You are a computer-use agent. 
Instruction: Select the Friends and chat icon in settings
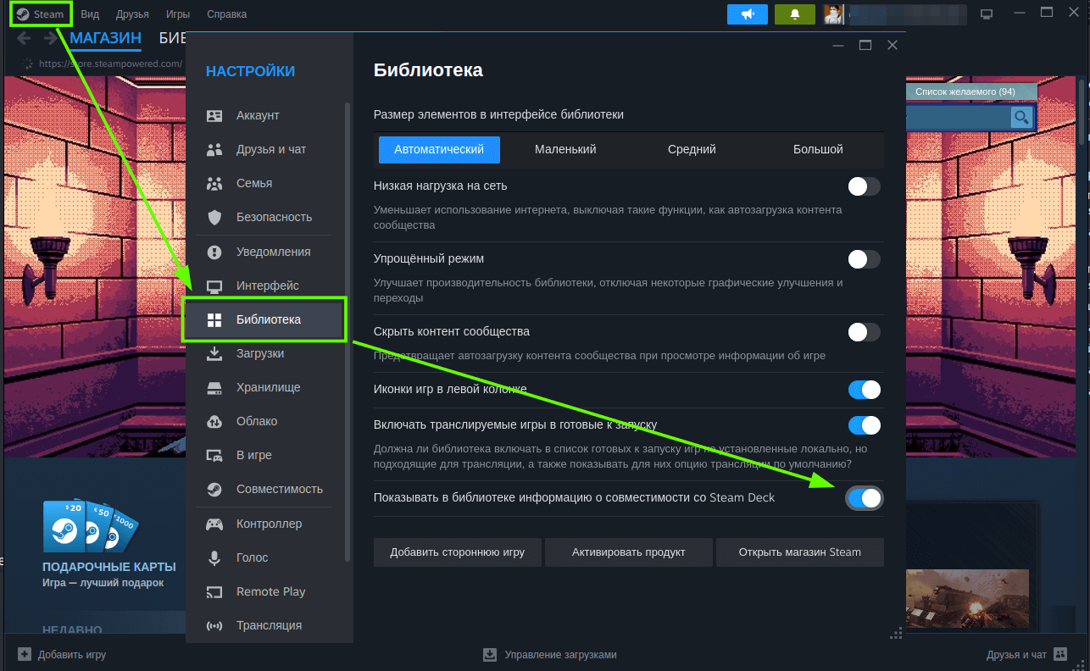tap(214, 149)
